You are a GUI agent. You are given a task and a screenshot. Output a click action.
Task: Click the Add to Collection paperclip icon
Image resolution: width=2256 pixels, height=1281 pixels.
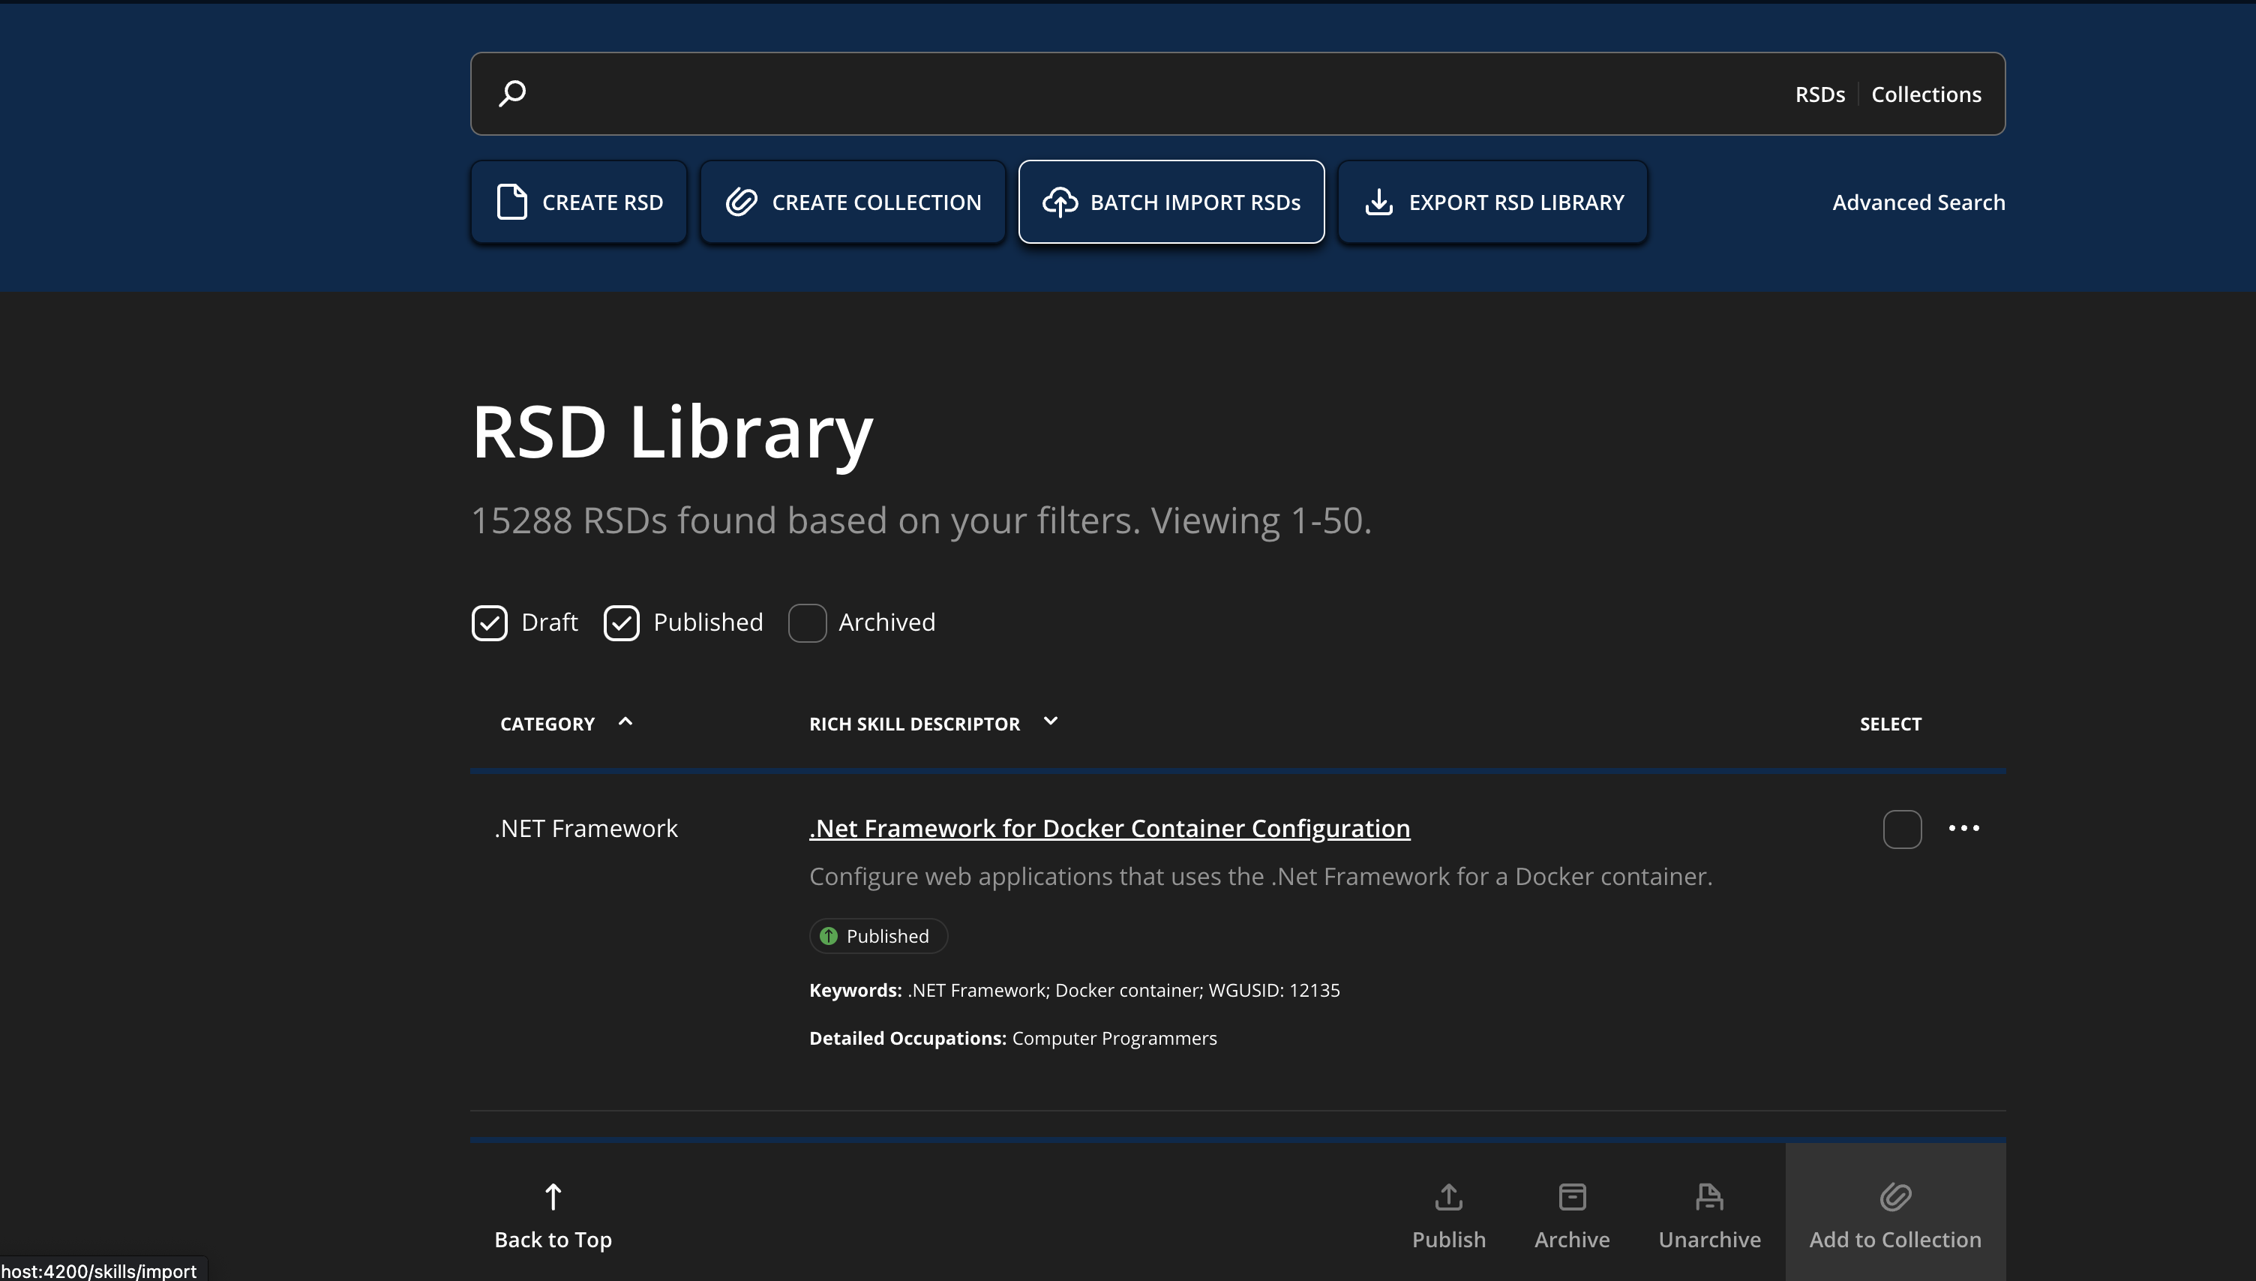[x=1895, y=1196]
